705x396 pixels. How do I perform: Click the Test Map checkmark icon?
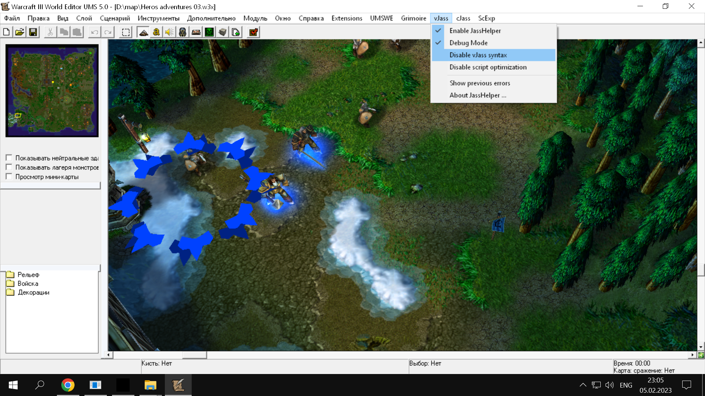[253, 32]
